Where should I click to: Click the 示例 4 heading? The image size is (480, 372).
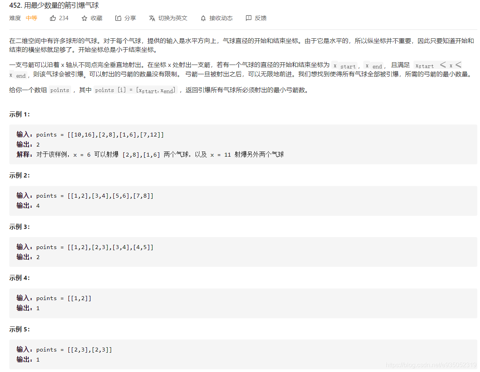point(20,278)
